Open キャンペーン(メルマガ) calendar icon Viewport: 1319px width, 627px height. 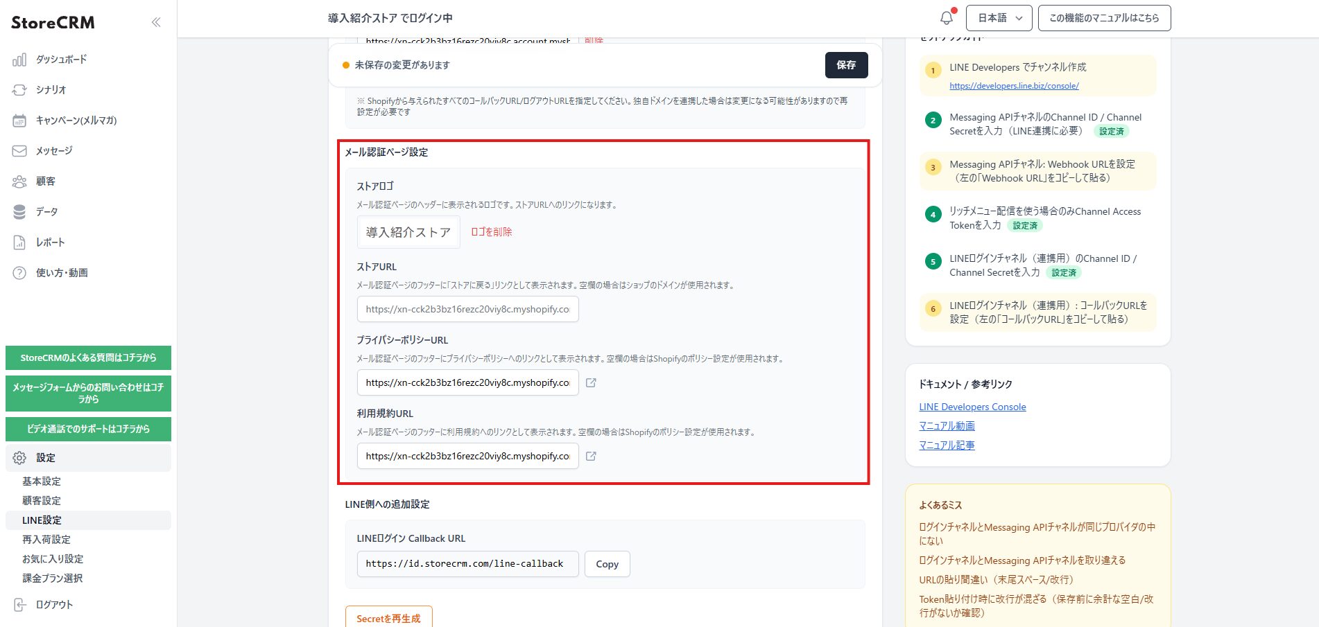point(19,121)
